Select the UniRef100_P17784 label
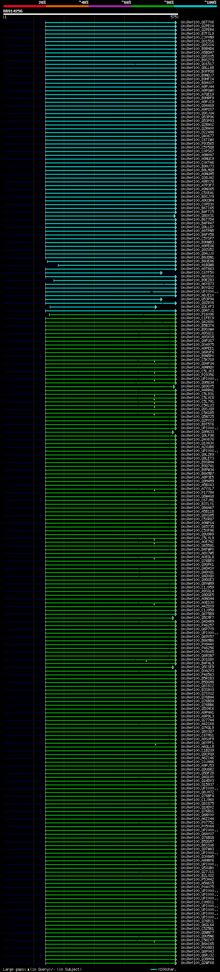 point(197,493)
